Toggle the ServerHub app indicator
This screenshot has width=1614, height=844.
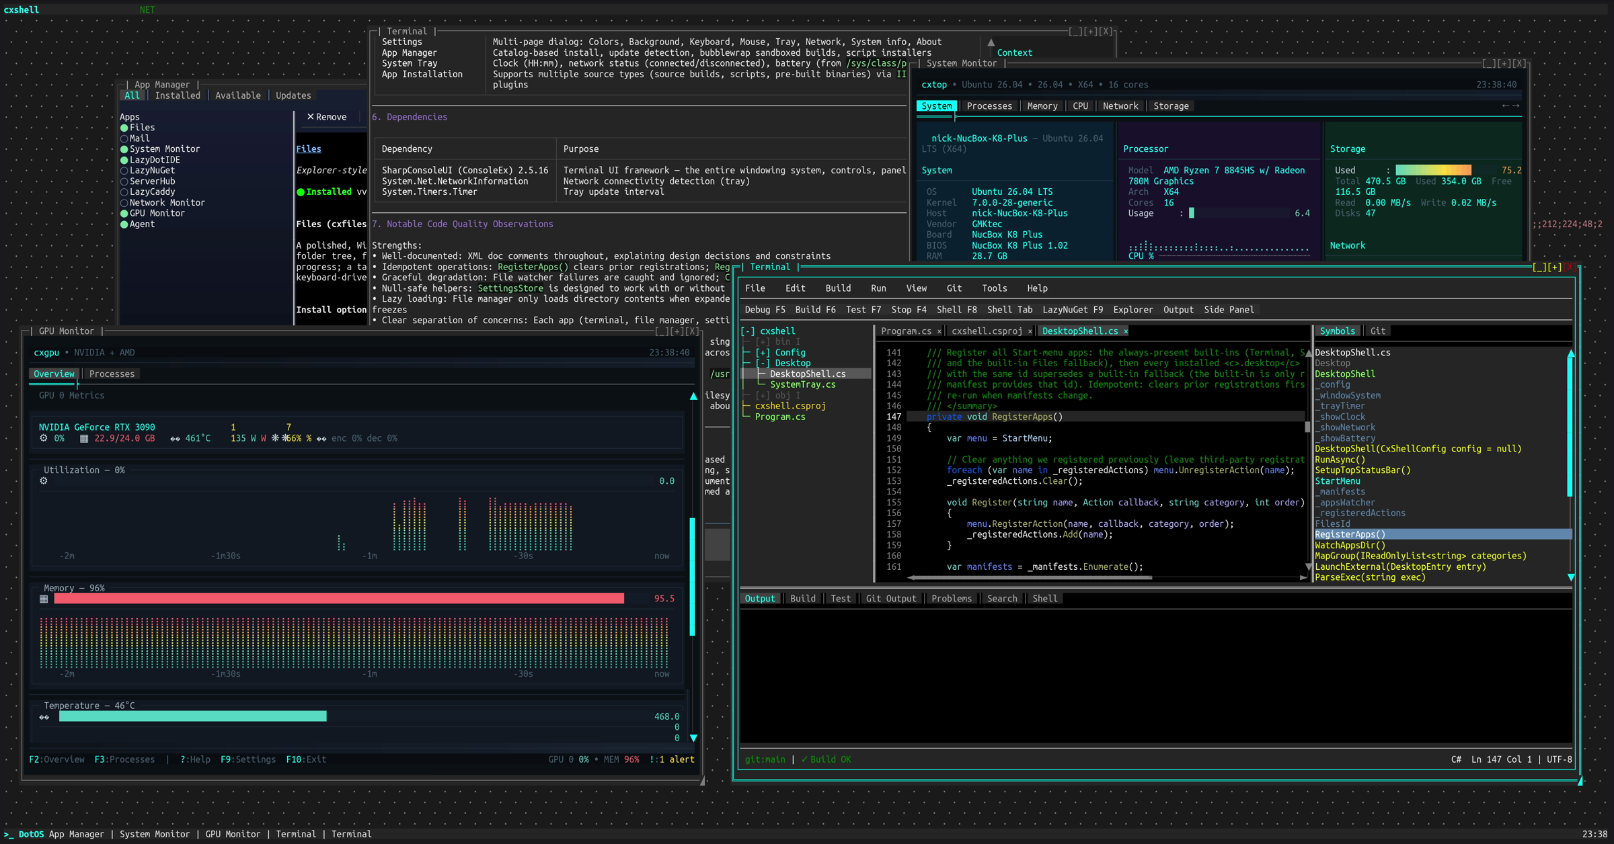point(124,181)
